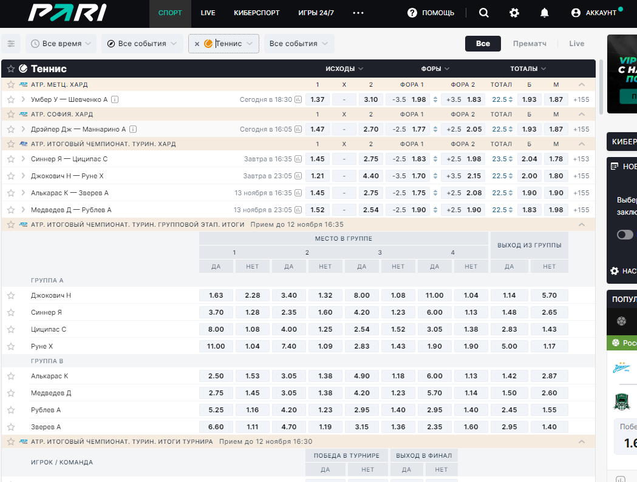Viewport: 637px width, 482px height.
Task: Open +153 more markets for Синнер — Циципас
Action: 581,159
